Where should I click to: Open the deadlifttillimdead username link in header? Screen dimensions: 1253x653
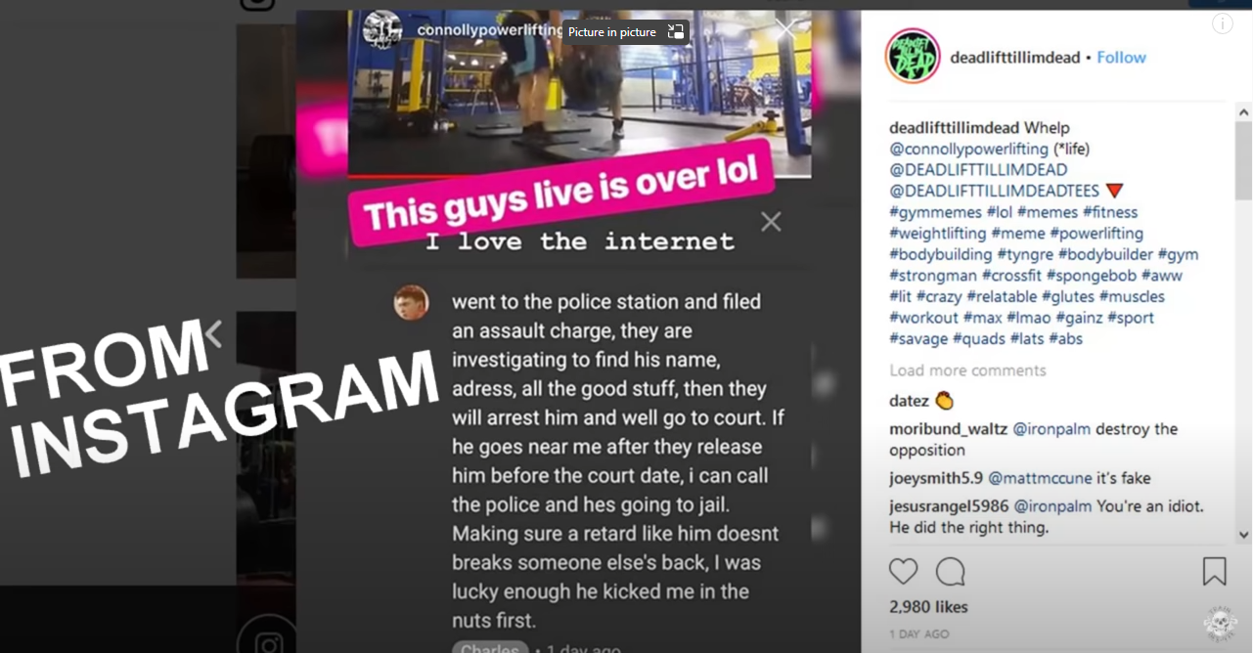1015,58
